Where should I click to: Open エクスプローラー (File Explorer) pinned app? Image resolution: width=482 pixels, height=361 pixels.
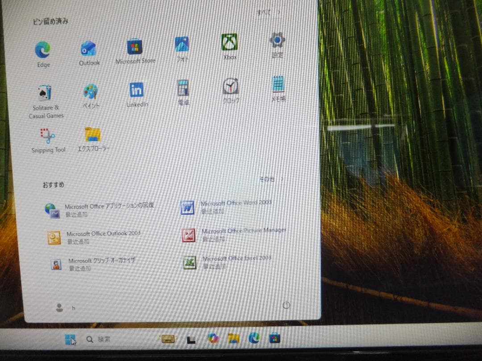pyautogui.click(x=93, y=139)
